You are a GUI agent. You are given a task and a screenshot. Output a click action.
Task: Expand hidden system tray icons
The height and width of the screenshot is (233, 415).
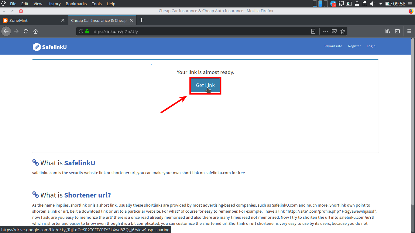click(380, 4)
